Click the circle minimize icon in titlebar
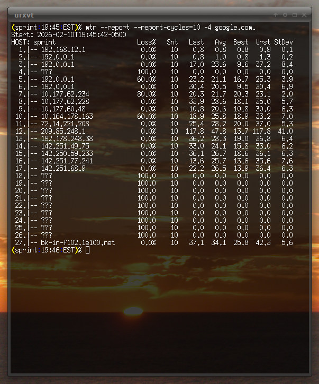The image size is (319, 384). coord(285,15)
